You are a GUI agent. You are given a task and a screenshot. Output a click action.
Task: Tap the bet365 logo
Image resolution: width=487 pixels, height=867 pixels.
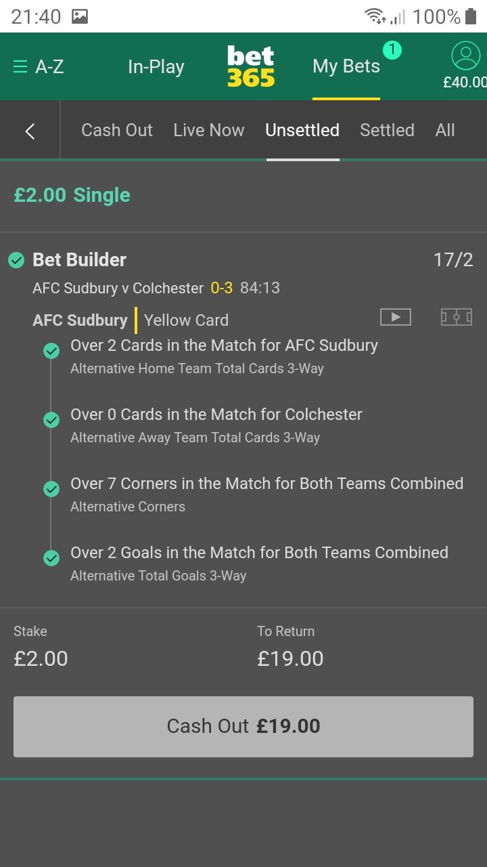tap(251, 66)
